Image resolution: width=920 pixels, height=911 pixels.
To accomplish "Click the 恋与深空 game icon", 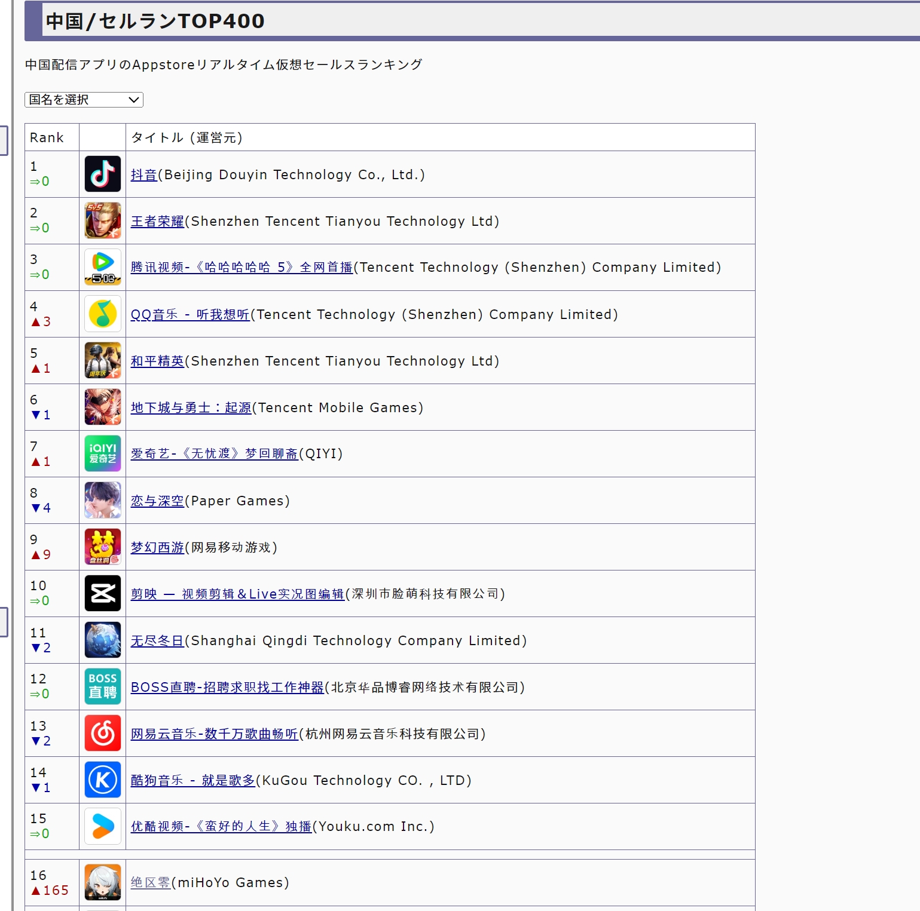I will click(103, 500).
